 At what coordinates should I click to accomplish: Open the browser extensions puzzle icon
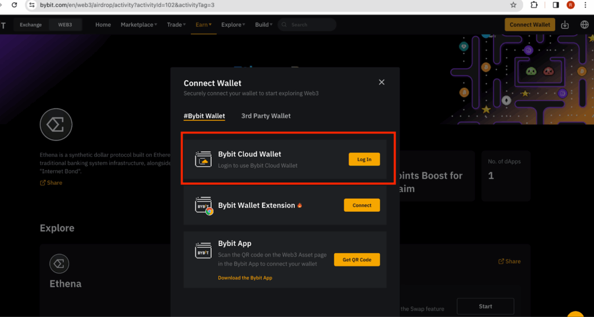coord(534,5)
